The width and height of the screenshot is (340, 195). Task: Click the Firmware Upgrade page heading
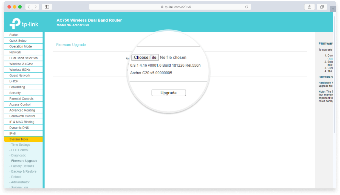click(x=71, y=45)
